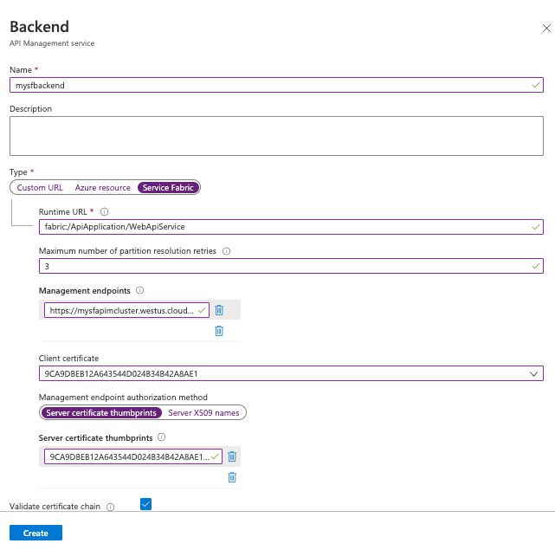Show info for Validate certificate chain

pos(110,507)
